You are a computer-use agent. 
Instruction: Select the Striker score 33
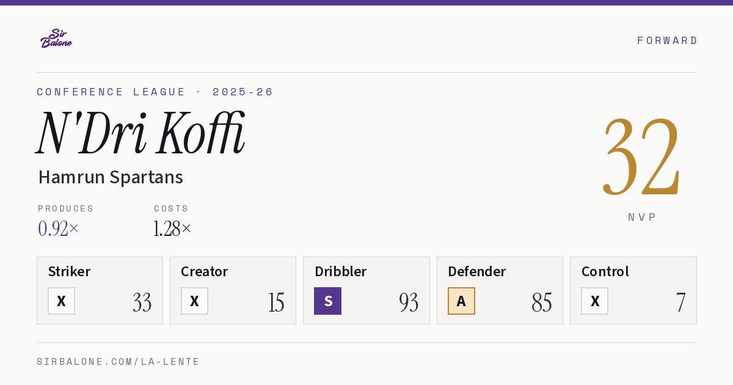pos(142,302)
